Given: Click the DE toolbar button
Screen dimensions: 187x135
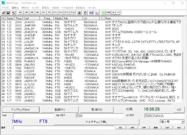Looking at the screenshot, I should coord(32,13).
